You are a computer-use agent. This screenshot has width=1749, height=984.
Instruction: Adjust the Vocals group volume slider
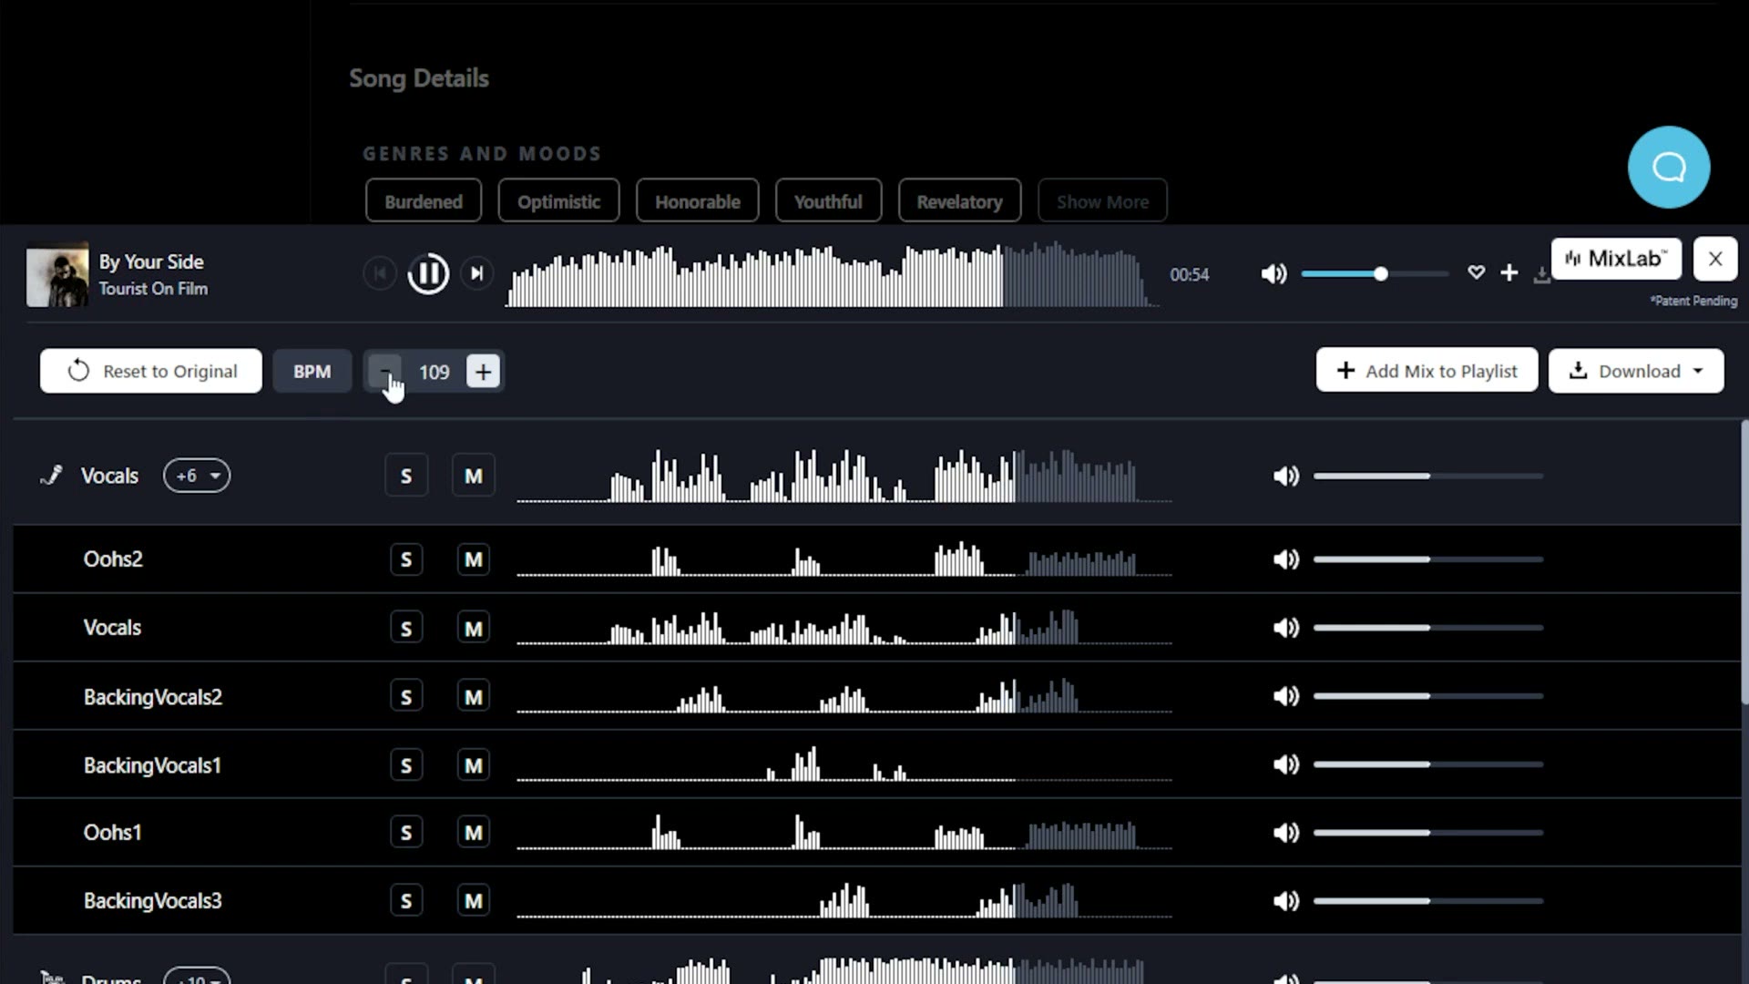1428,476
